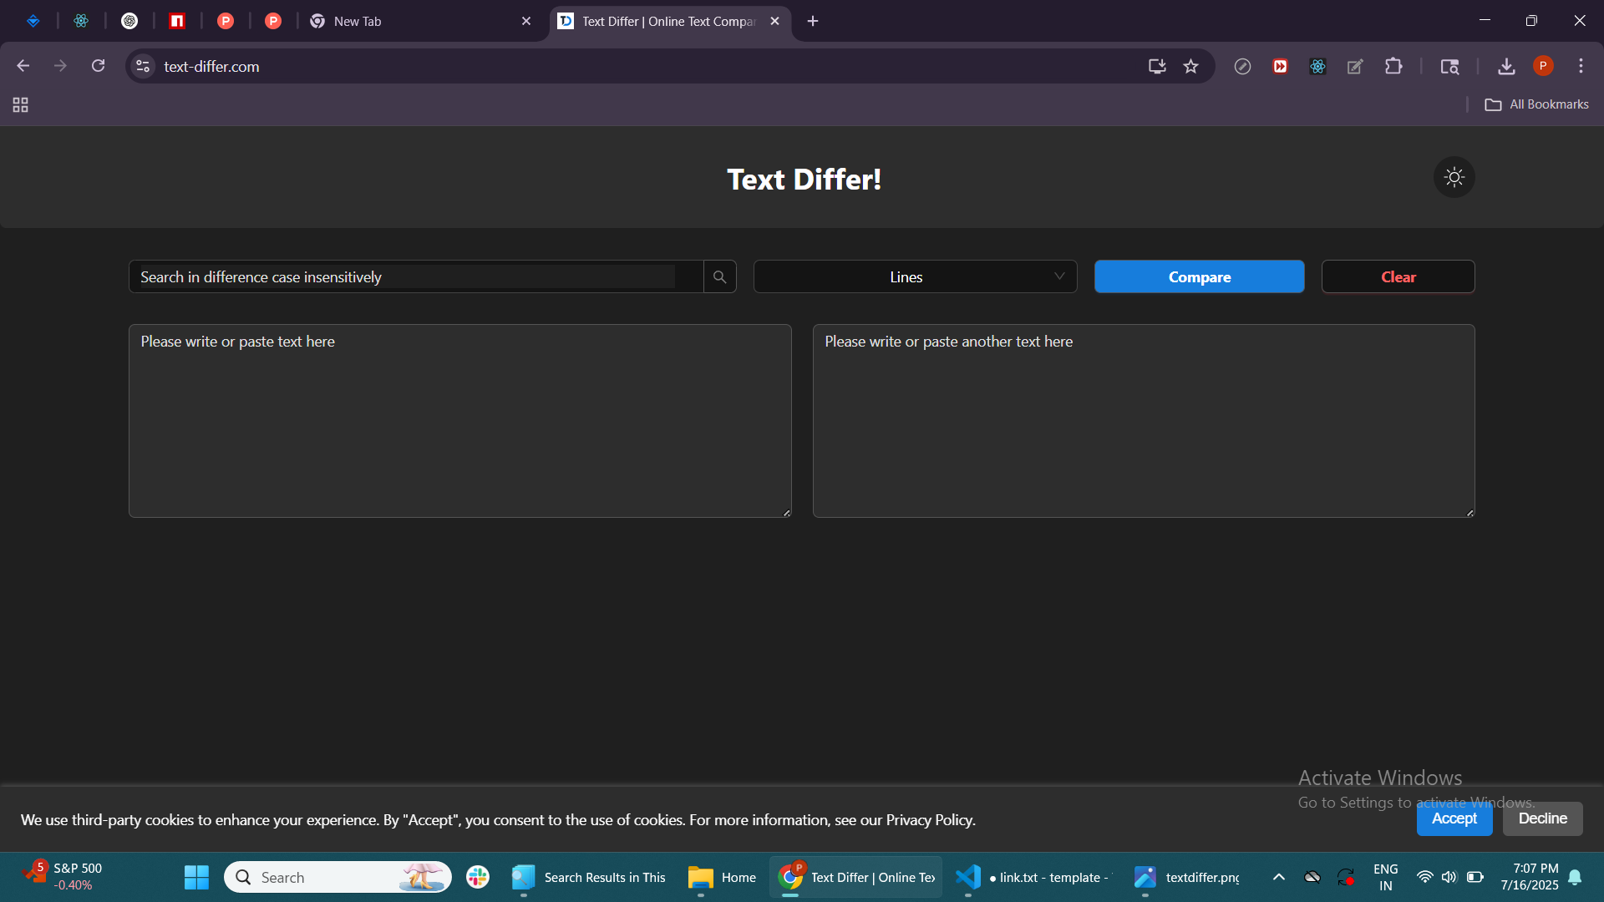Click the red arrow extension icon

click(1280, 66)
